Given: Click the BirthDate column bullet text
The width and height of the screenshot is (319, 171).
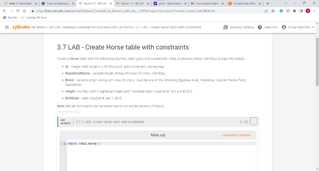Looking at the screenshot, I should click(93, 98).
